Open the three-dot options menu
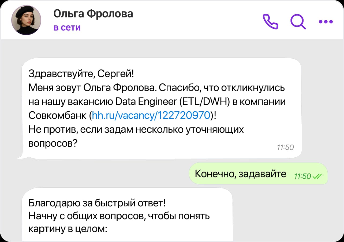Viewport: 344px width, 242px height. pos(325,22)
